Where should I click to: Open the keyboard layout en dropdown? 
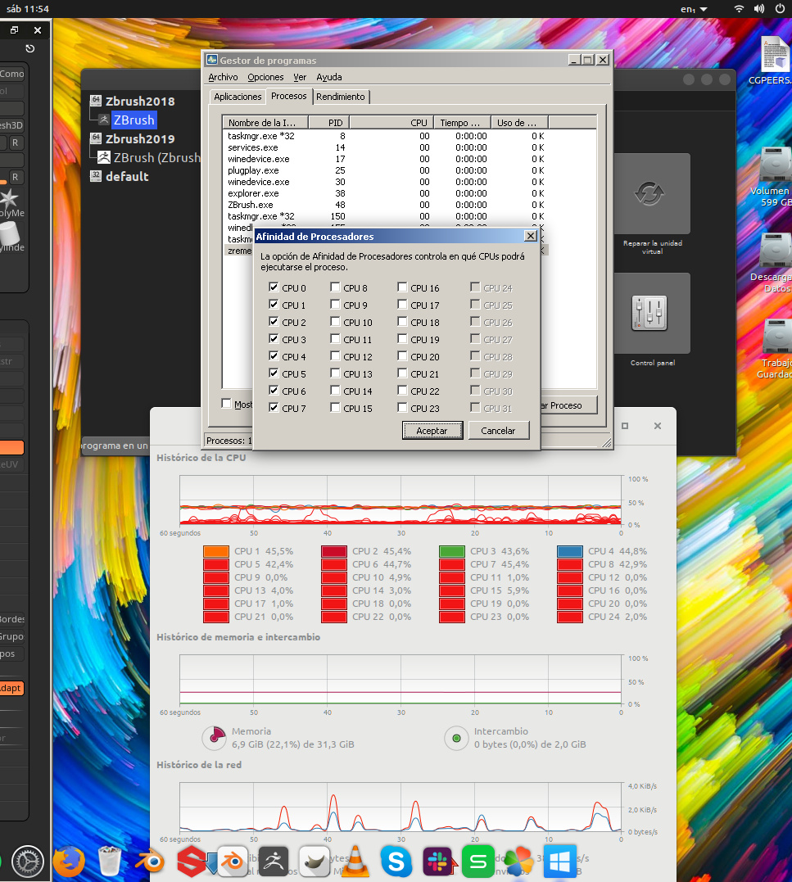[x=689, y=9]
